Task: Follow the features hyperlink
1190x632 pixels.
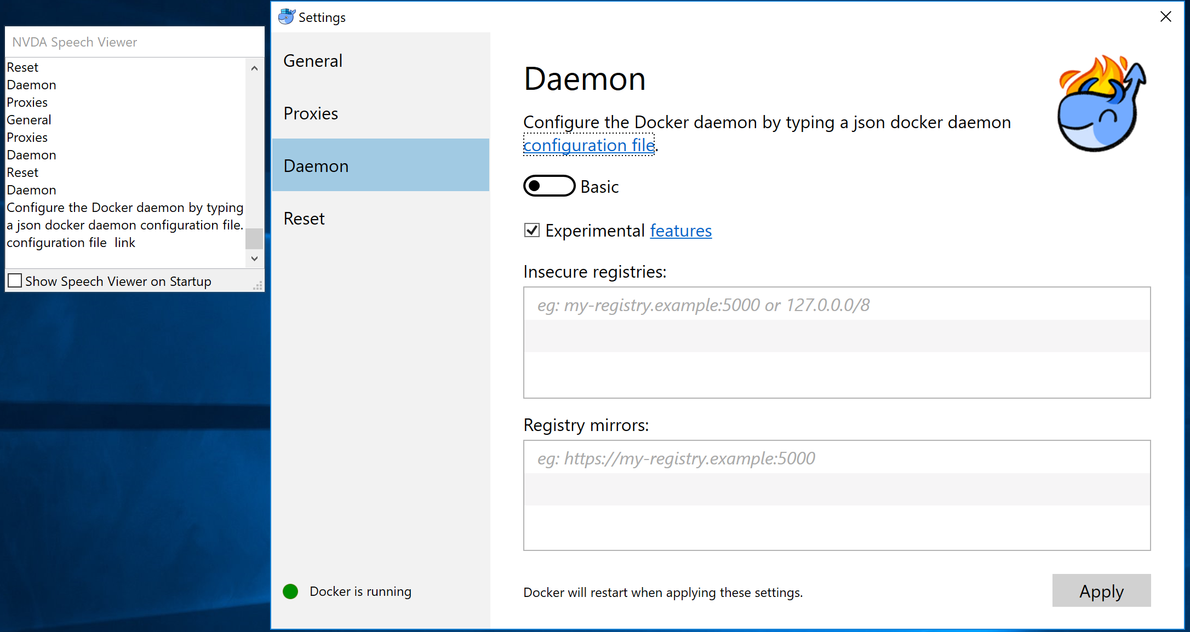Action: point(680,231)
